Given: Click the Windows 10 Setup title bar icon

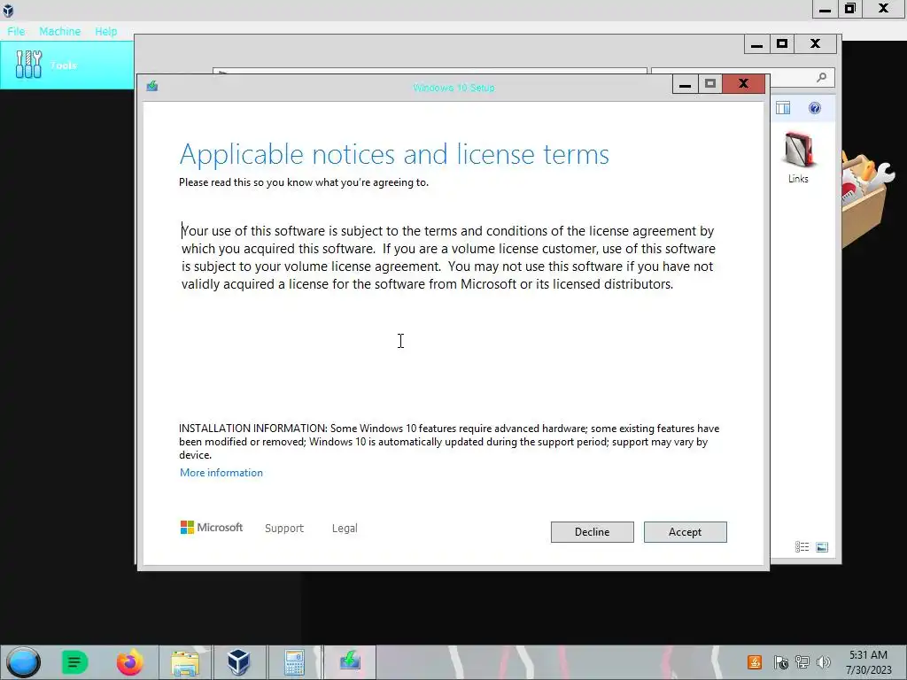Looking at the screenshot, I should [x=152, y=86].
